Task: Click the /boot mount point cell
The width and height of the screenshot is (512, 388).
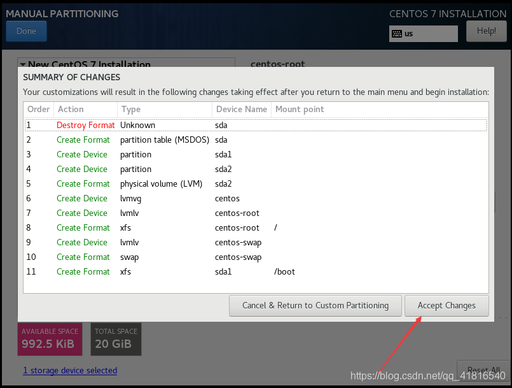Action: [x=284, y=272]
